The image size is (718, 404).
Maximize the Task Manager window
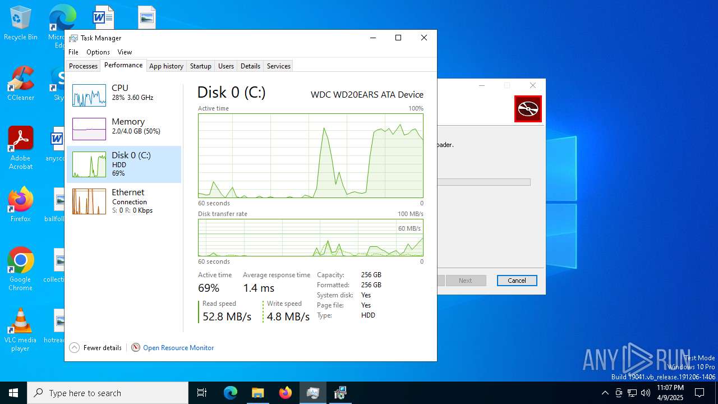398,38
